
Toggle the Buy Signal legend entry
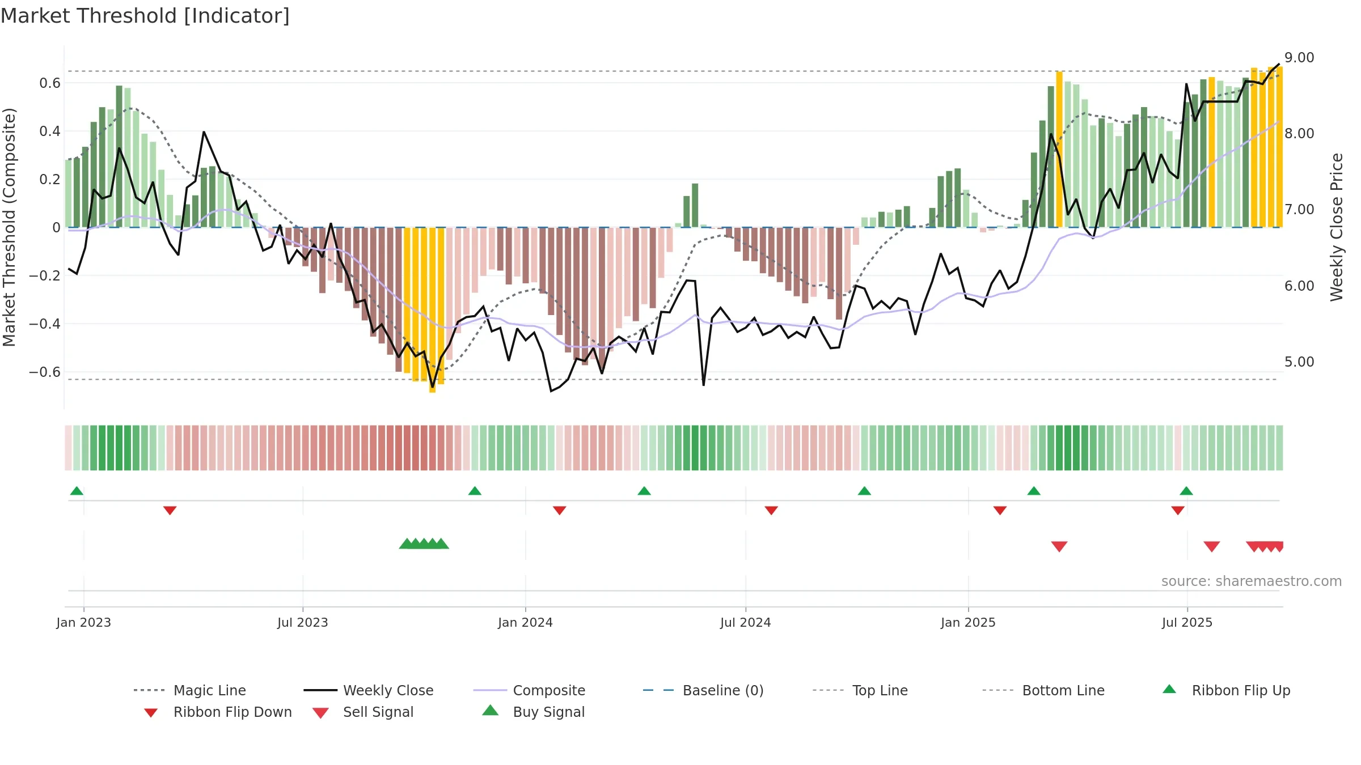click(533, 712)
